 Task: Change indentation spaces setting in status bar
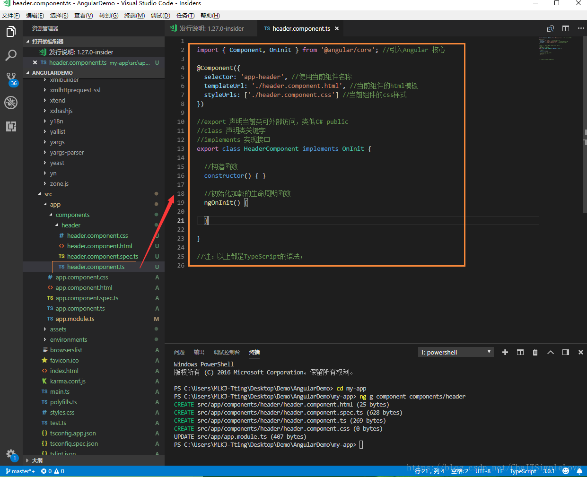pos(460,471)
